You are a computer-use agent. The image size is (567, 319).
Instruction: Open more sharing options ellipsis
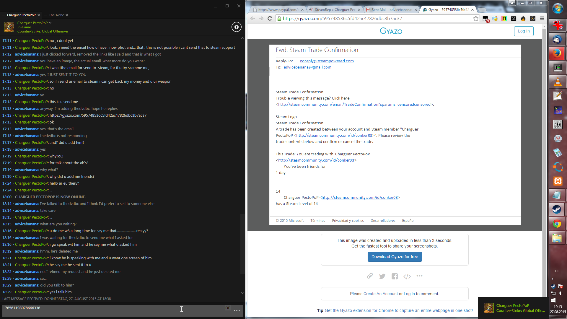pyautogui.click(x=419, y=276)
